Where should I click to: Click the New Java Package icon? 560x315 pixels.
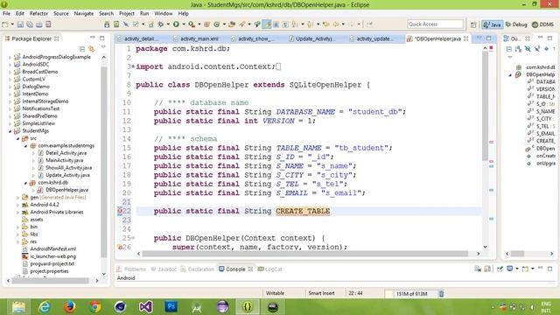pos(206,24)
